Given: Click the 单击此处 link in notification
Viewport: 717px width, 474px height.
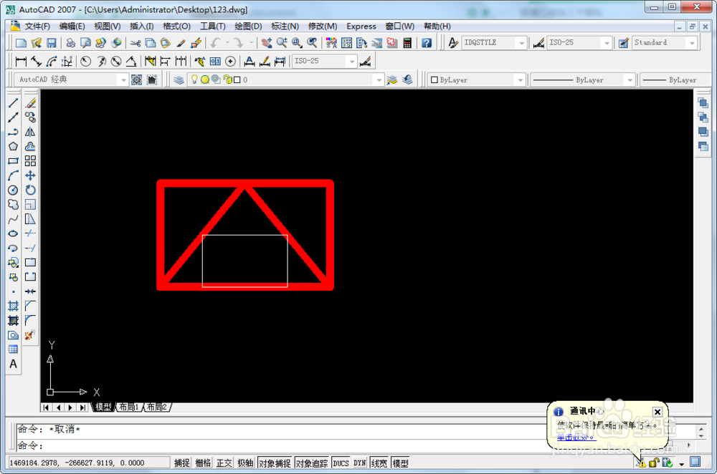Looking at the screenshot, I should click(x=575, y=437).
